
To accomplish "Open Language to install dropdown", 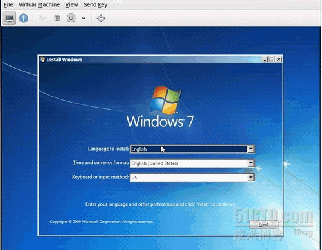I will (x=192, y=149).
